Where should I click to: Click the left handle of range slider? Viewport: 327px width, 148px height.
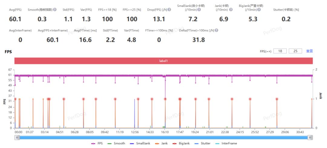tap(17, 137)
